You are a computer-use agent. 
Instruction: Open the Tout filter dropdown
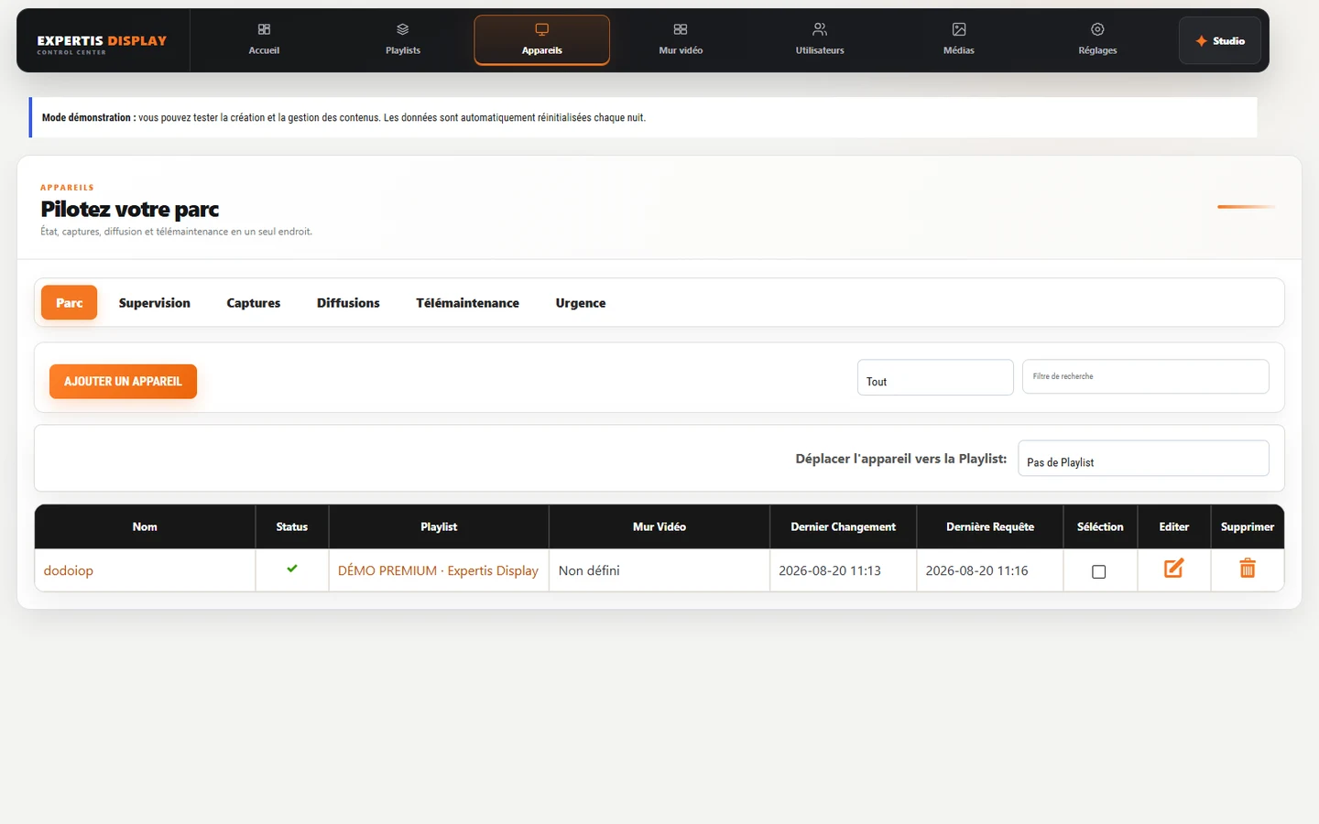point(935,377)
